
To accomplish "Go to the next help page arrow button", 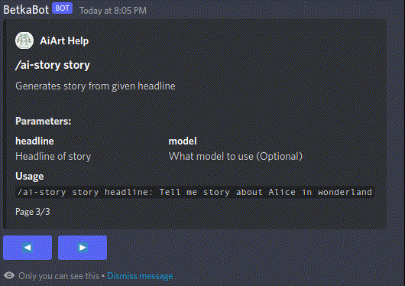I will (83, 248).
